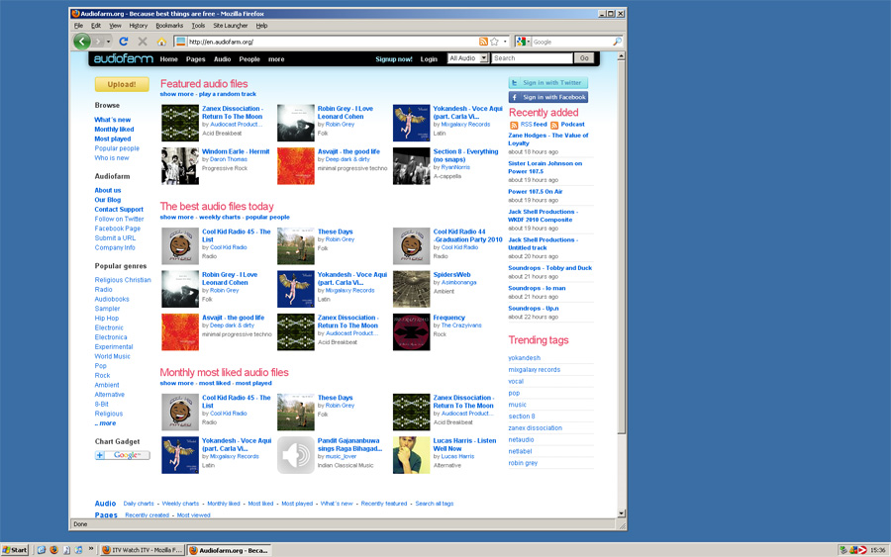This screenshot has width=891, height=557.
Task: Sign in with Facebook
Action: tap(547, 97)
